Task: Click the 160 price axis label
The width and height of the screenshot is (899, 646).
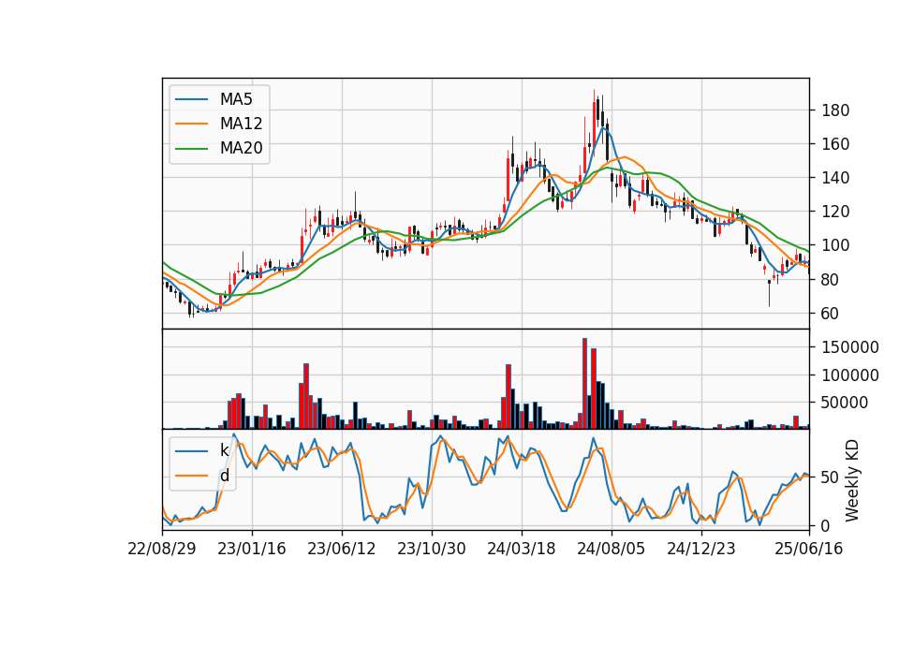Action: click(x=835, y=144)
